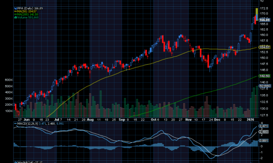Click the PPA candlestick icon in the legend
The image size is (273, 163).
tap(16, 8)
